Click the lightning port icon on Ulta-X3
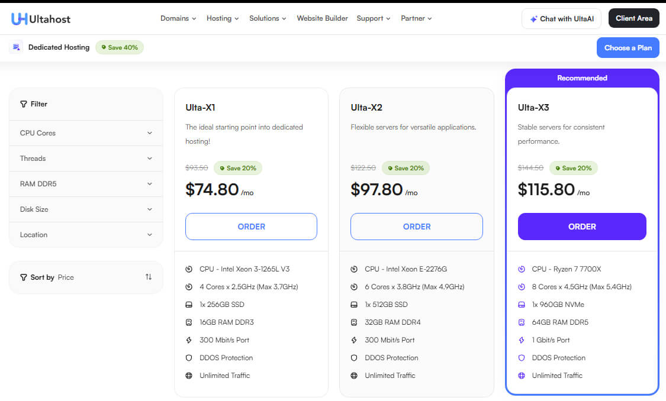This screenshot has width=666, height=401. pos(522,339)
